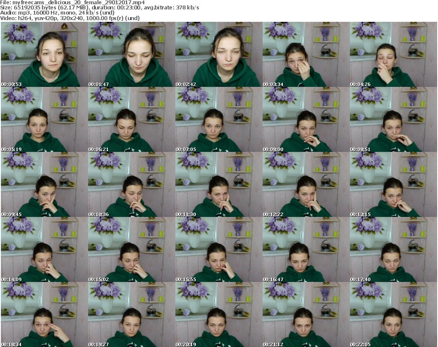Open the thumbnail marked 00:17:40

click(x=393, y=250)
